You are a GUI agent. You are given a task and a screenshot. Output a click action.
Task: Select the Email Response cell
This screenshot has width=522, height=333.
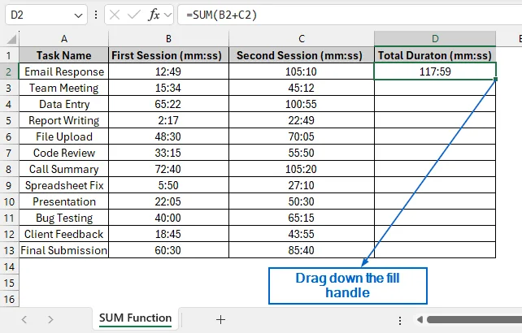pos(64,71)
